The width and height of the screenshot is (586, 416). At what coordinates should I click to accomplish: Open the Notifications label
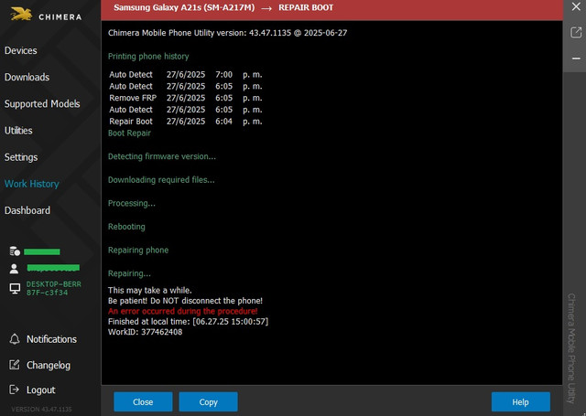pos(51,339)
